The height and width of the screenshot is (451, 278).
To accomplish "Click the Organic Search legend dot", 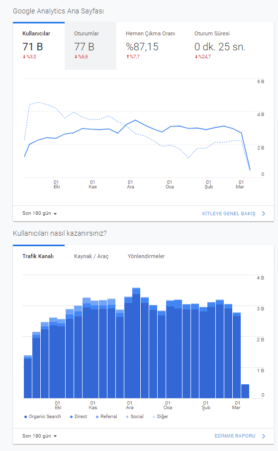I will click(x=25, y=417).
